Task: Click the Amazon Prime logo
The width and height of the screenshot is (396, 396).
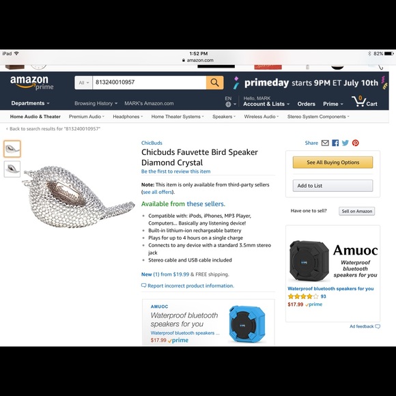Action: click(31, 83)
